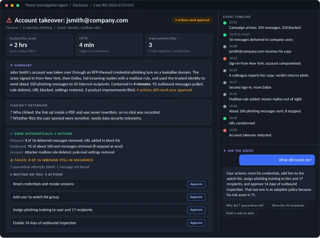Select the gray dot for 14:27 Dallas sign-in
The image size is (320, 238).
click(x=225, y=83)
